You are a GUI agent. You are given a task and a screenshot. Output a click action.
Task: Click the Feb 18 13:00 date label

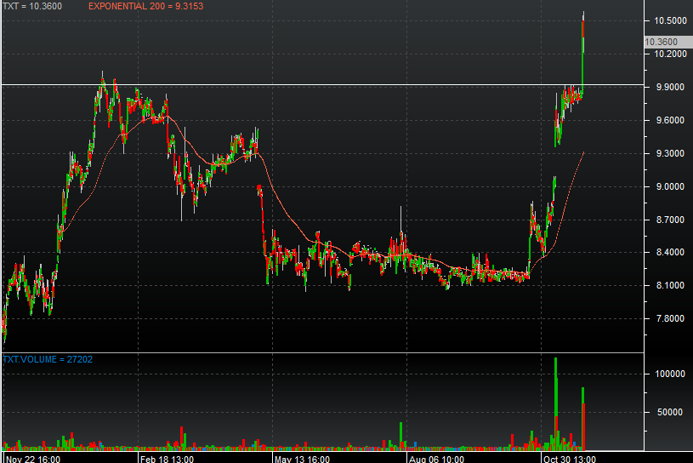coord(167,458)
